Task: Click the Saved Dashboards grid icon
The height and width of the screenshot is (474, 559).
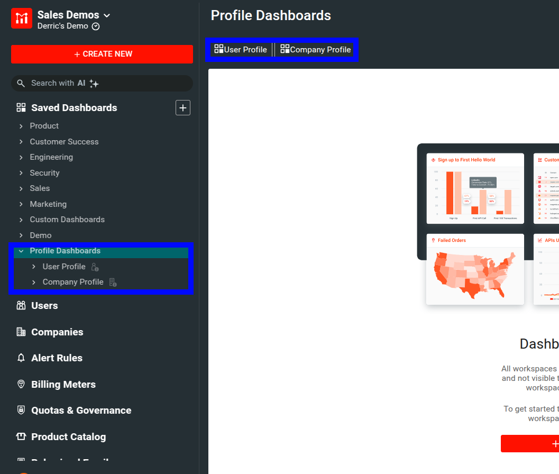Action: click(x=21, y=107)
